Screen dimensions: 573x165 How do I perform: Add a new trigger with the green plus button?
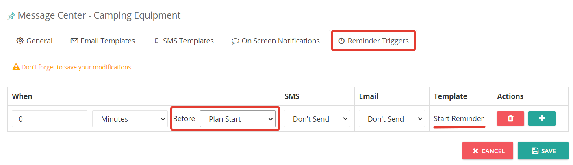542,119
